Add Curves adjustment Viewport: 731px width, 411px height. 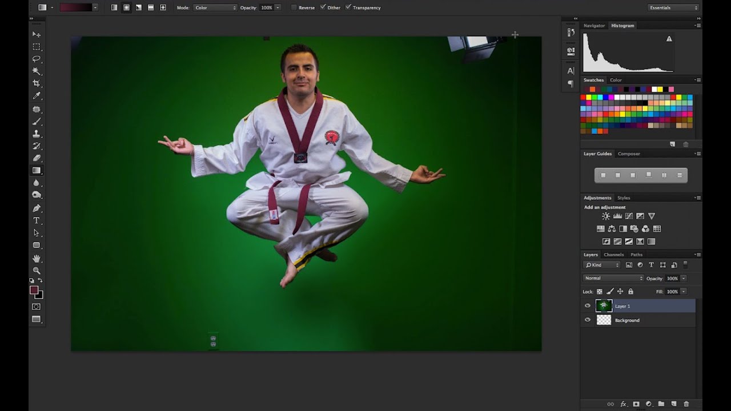click(x=629, y=216)
